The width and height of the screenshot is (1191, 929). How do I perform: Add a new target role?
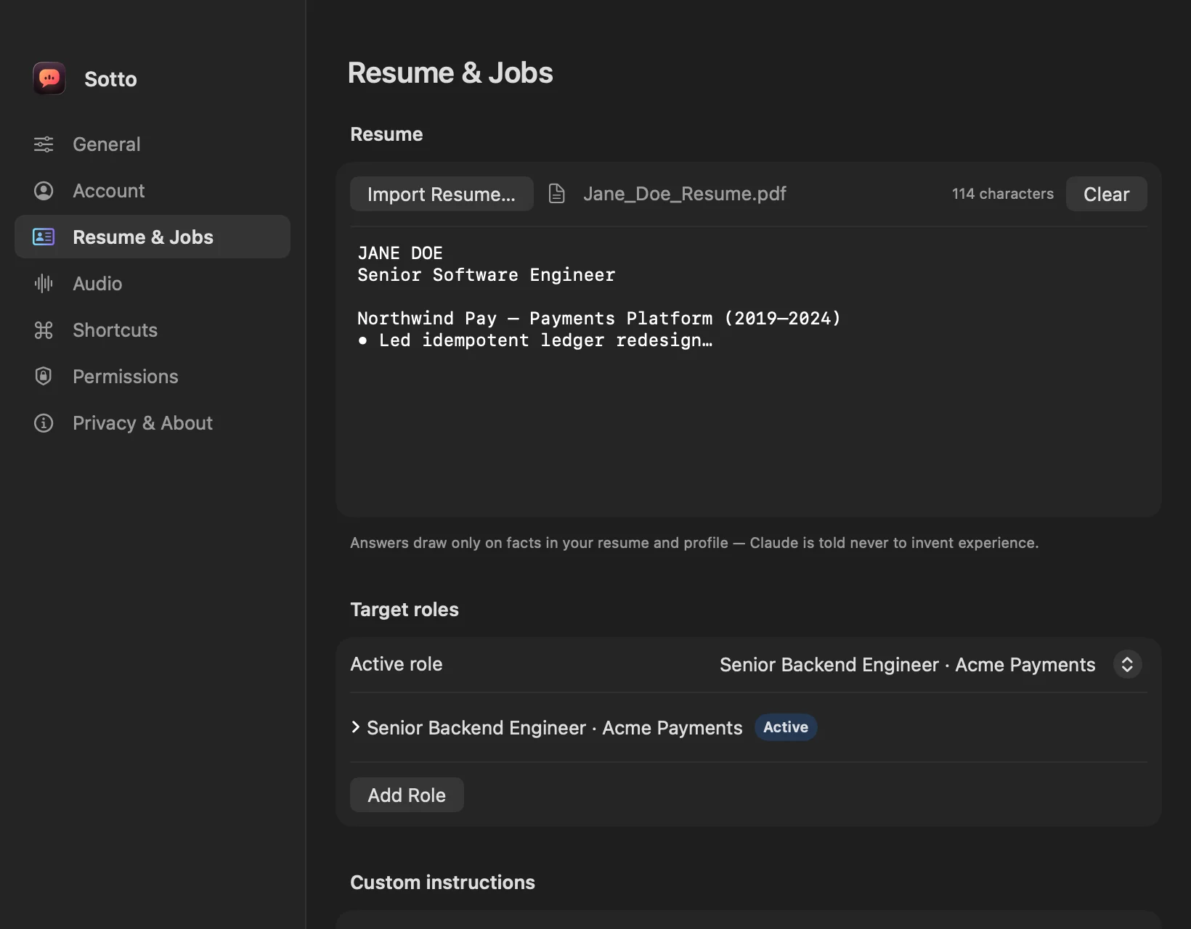[x=407, y=795]
